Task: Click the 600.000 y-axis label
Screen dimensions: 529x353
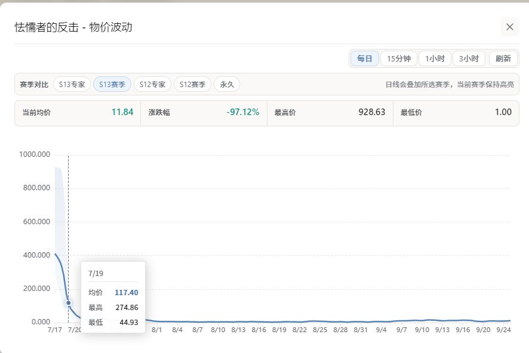Action: click(36, 222)
